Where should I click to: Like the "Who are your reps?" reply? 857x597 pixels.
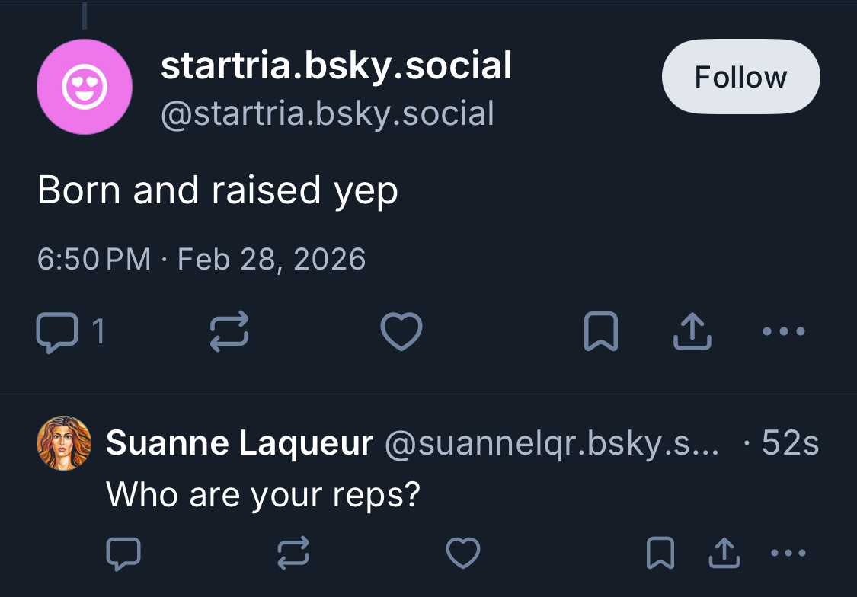coord(462,554)
